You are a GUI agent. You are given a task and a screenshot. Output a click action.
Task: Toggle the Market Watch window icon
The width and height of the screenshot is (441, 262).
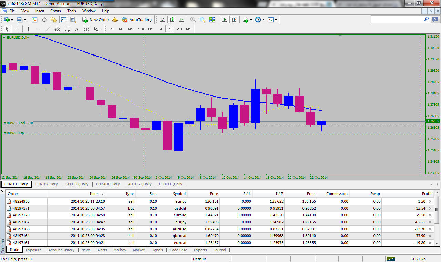(x=34, y=20)
